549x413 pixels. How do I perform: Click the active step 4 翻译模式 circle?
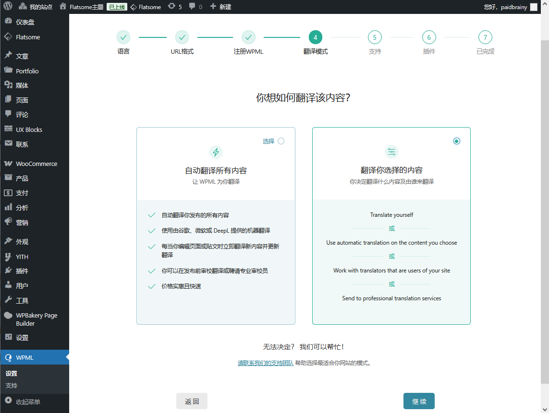coord(316,37)
